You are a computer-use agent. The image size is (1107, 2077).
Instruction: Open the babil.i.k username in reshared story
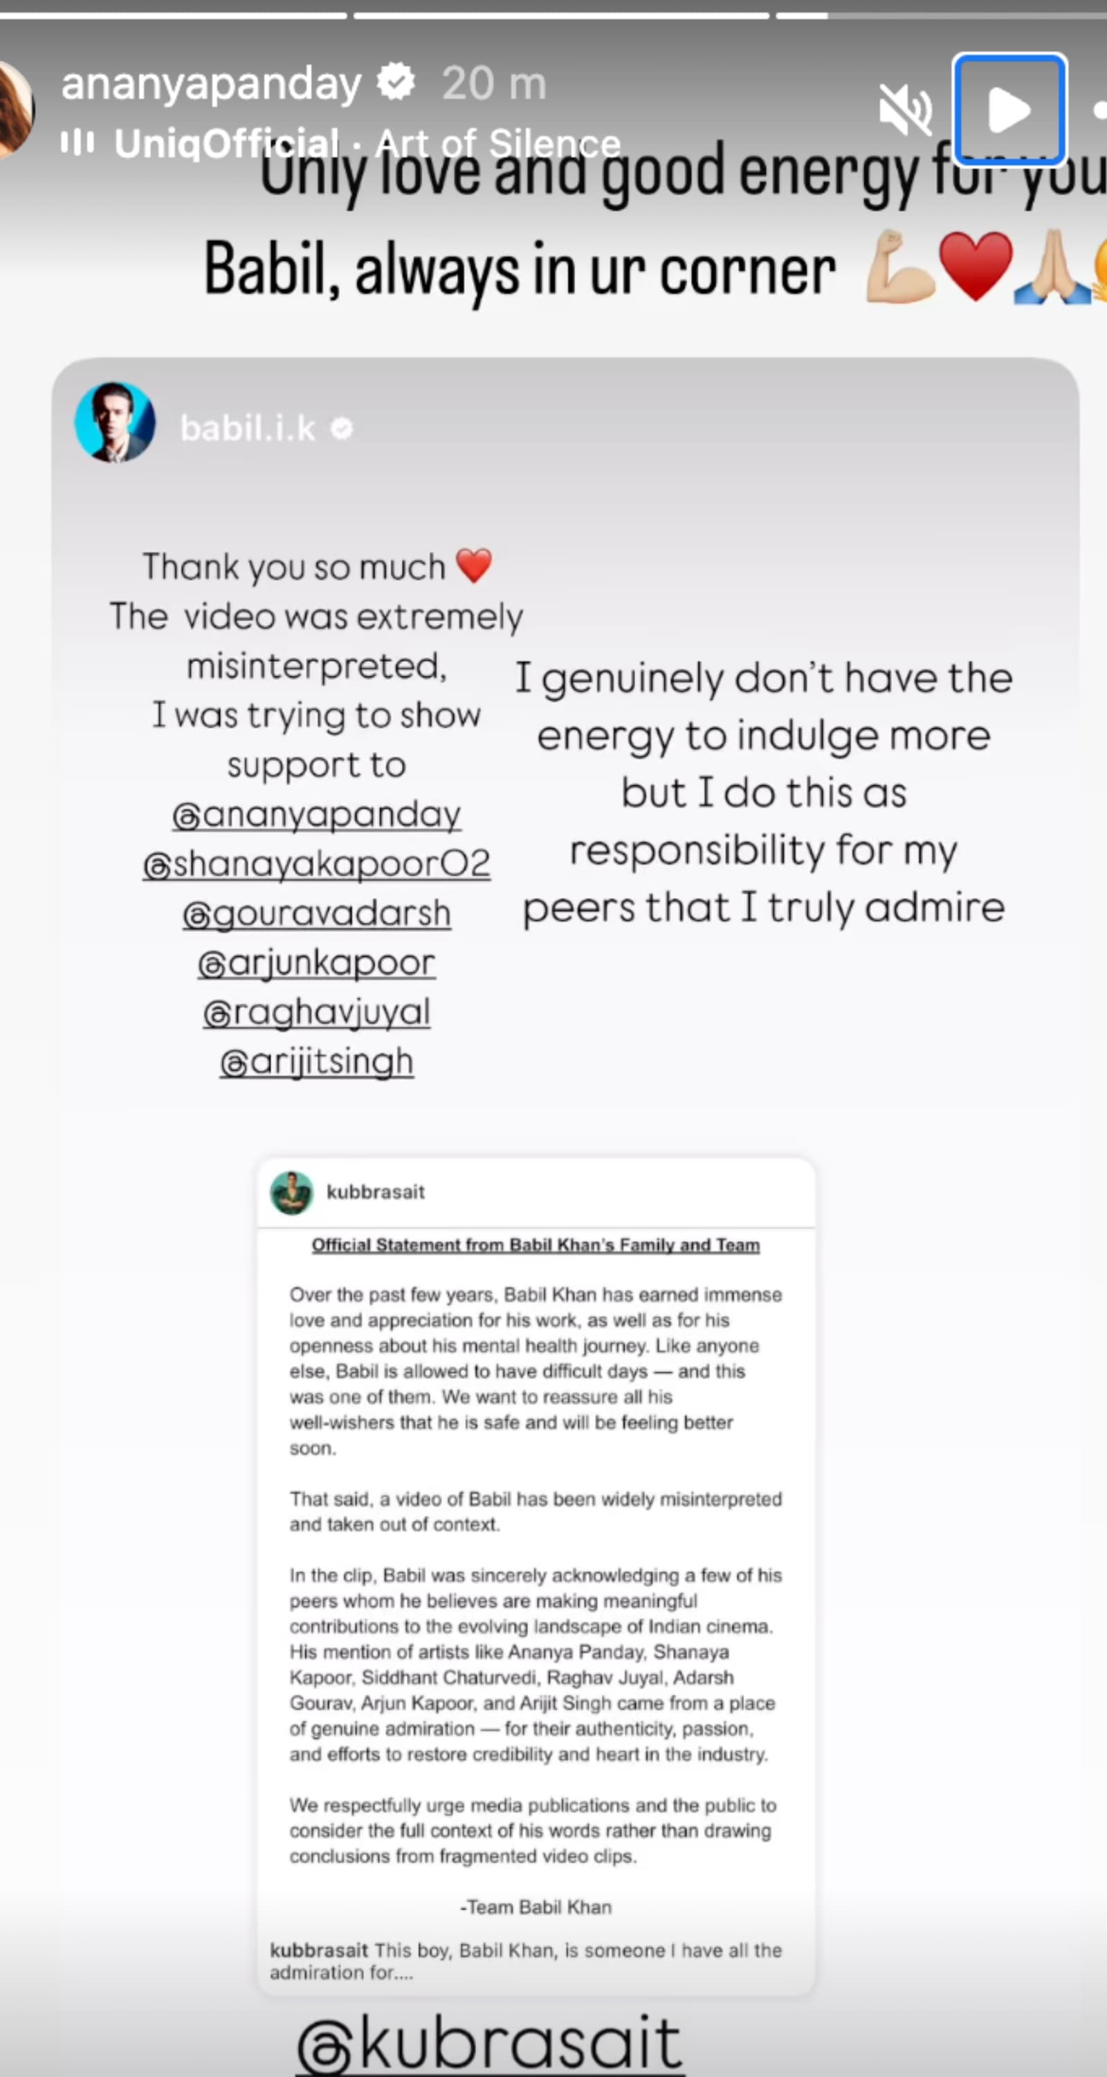[247, 428]
